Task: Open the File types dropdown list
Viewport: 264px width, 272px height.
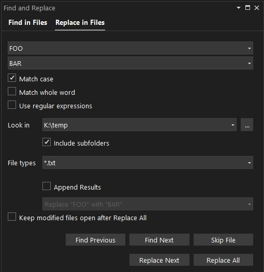Action: (250, 163)
